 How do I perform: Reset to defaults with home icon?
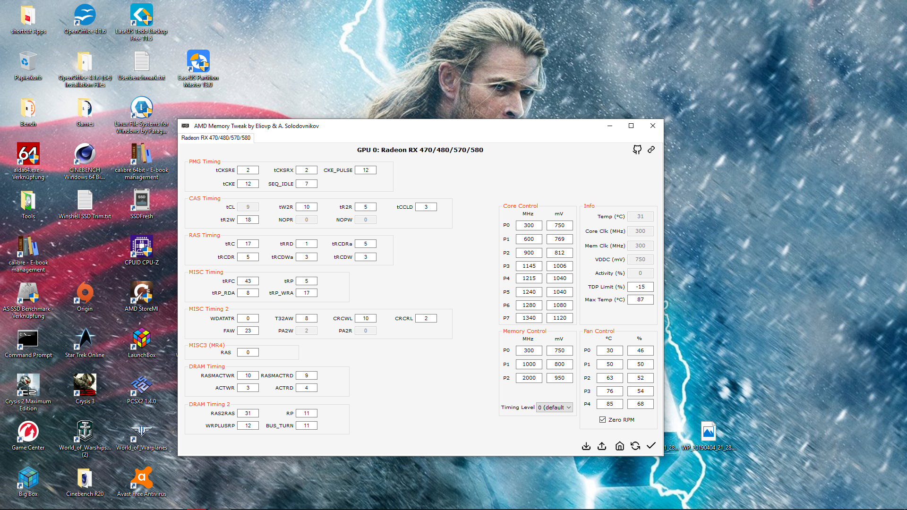(619, 446)
